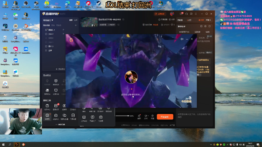
Task: Open the 设置 settings icon
Action: point(152,117)
